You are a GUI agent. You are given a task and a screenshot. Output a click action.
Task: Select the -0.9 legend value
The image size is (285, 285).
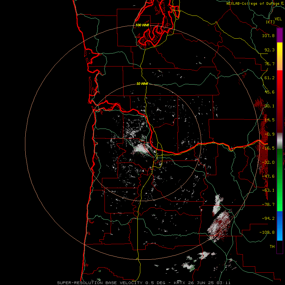tap(269, 134)
